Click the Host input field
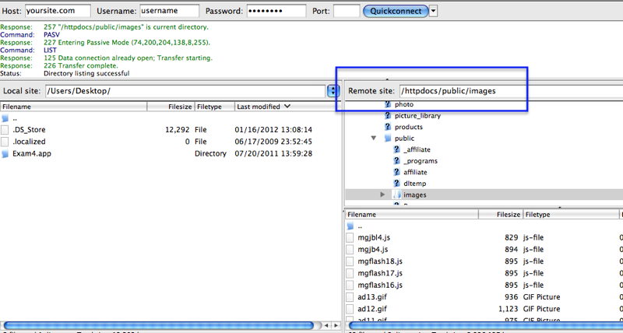 click(58, 11)
